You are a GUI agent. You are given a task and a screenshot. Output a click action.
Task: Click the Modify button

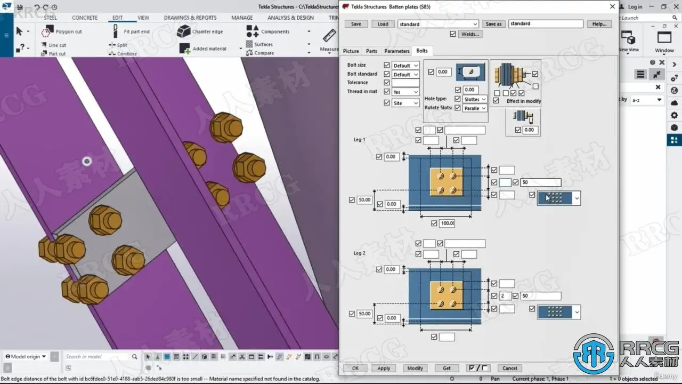(415, 368)
